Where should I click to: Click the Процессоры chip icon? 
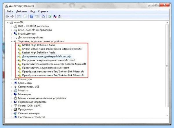coord(15,110)
